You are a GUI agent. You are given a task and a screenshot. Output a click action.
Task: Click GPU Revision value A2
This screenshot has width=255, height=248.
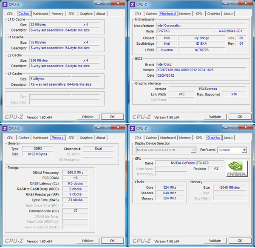point(216,168)
